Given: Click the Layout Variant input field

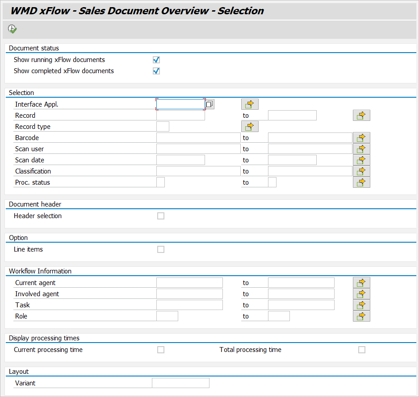Looking at the screenshot, I should (180, 383).
